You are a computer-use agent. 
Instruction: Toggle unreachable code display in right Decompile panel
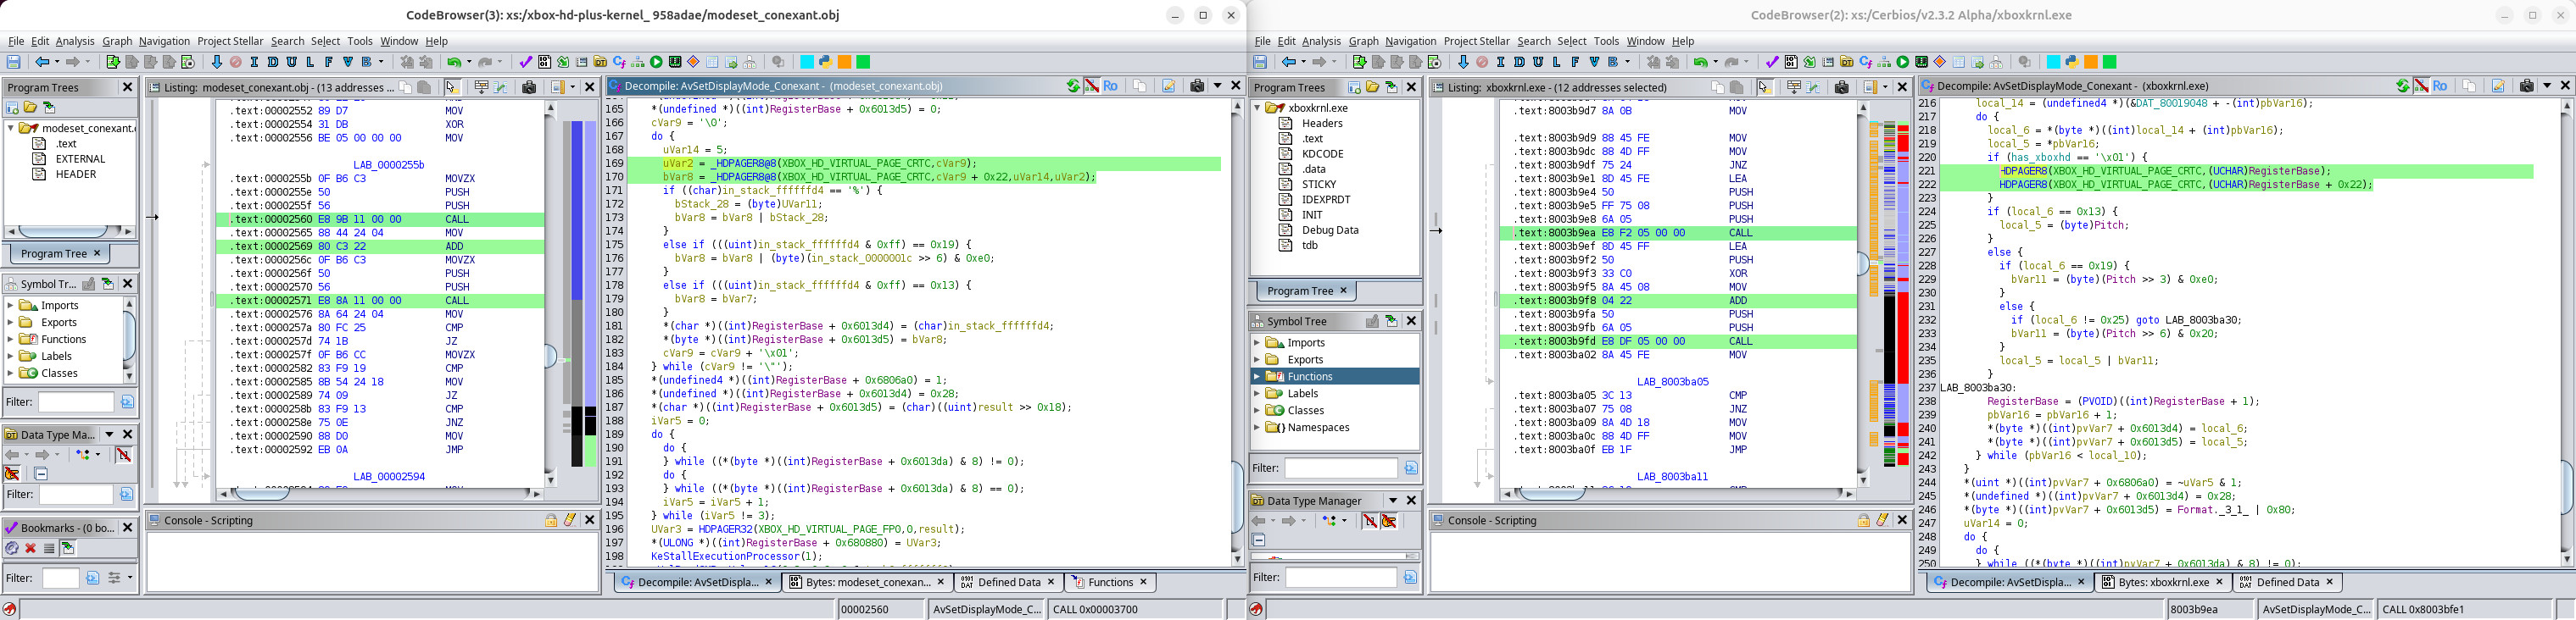tap(2421, 86)
